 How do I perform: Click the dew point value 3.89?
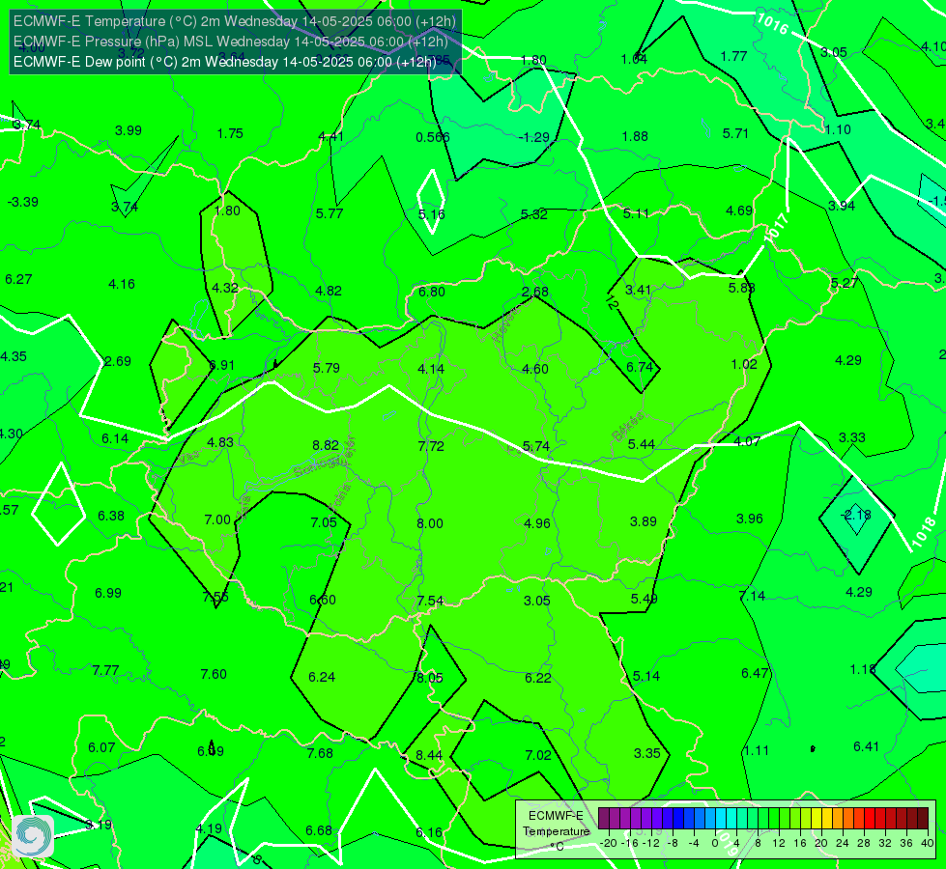644,521
